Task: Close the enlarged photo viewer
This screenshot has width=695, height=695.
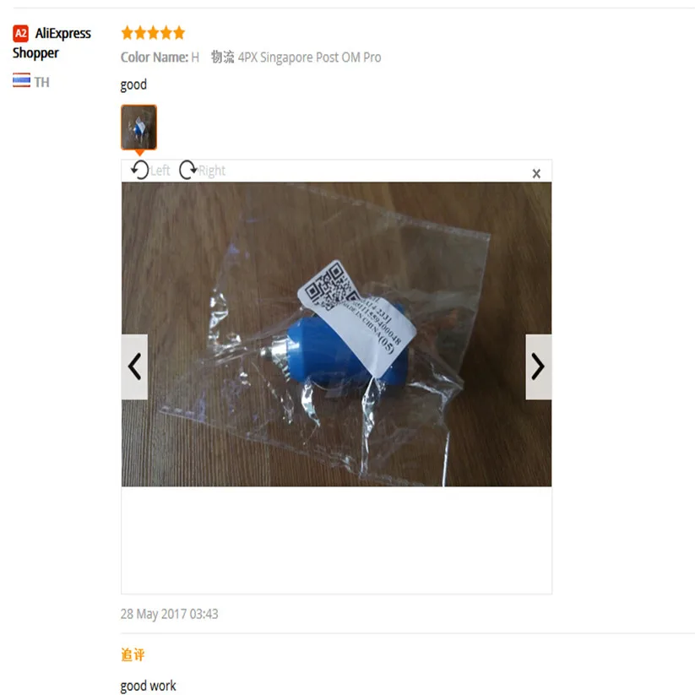Action: pos(536,173)
